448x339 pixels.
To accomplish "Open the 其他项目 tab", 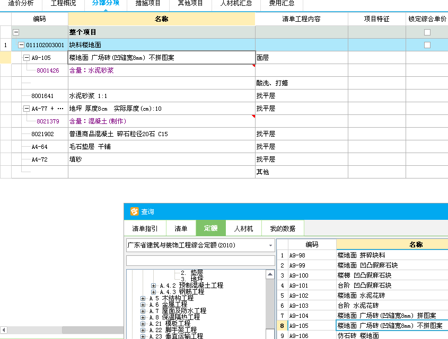I will point(190,3).
